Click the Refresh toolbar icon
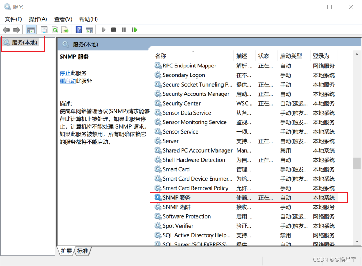362x266 pixels. click(55, 30)
